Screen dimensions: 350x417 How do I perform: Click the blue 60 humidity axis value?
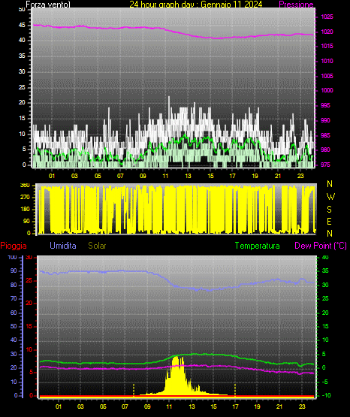[x=14, y=313]
